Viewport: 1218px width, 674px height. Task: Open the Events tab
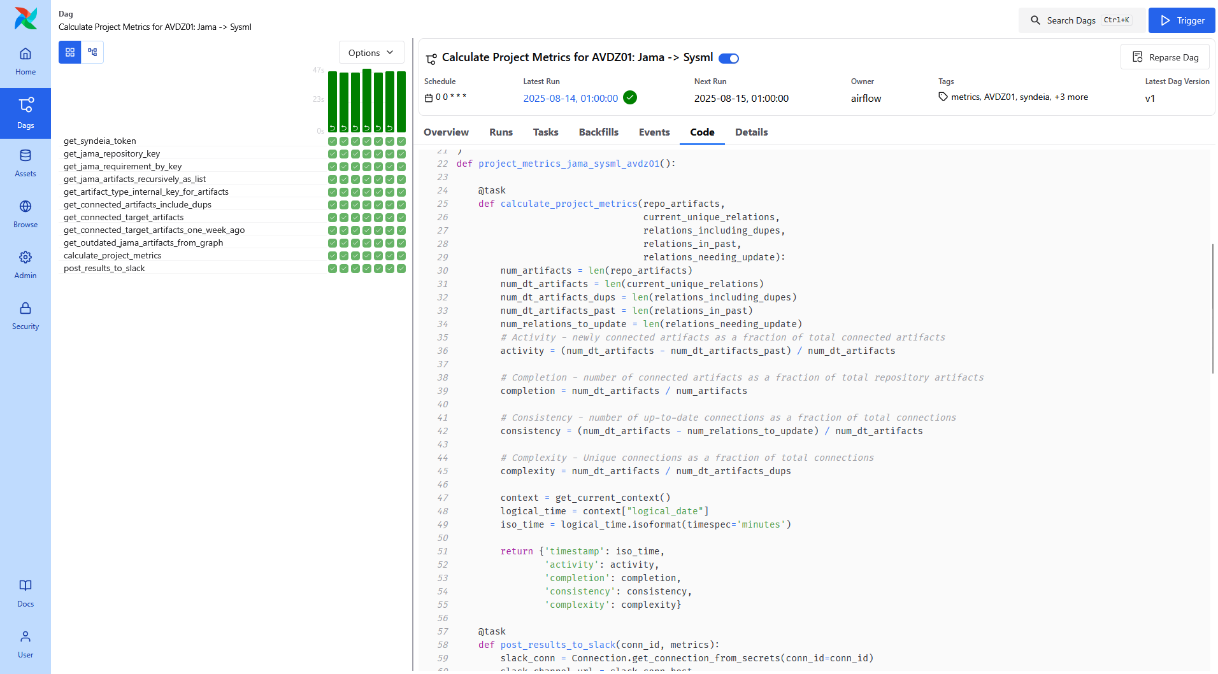654,132
